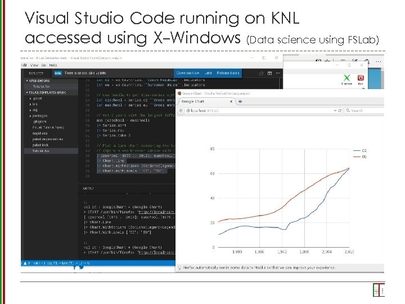Open the View menu in VS Code
This screenshot has width=405, height=304.
click(34, 65)
